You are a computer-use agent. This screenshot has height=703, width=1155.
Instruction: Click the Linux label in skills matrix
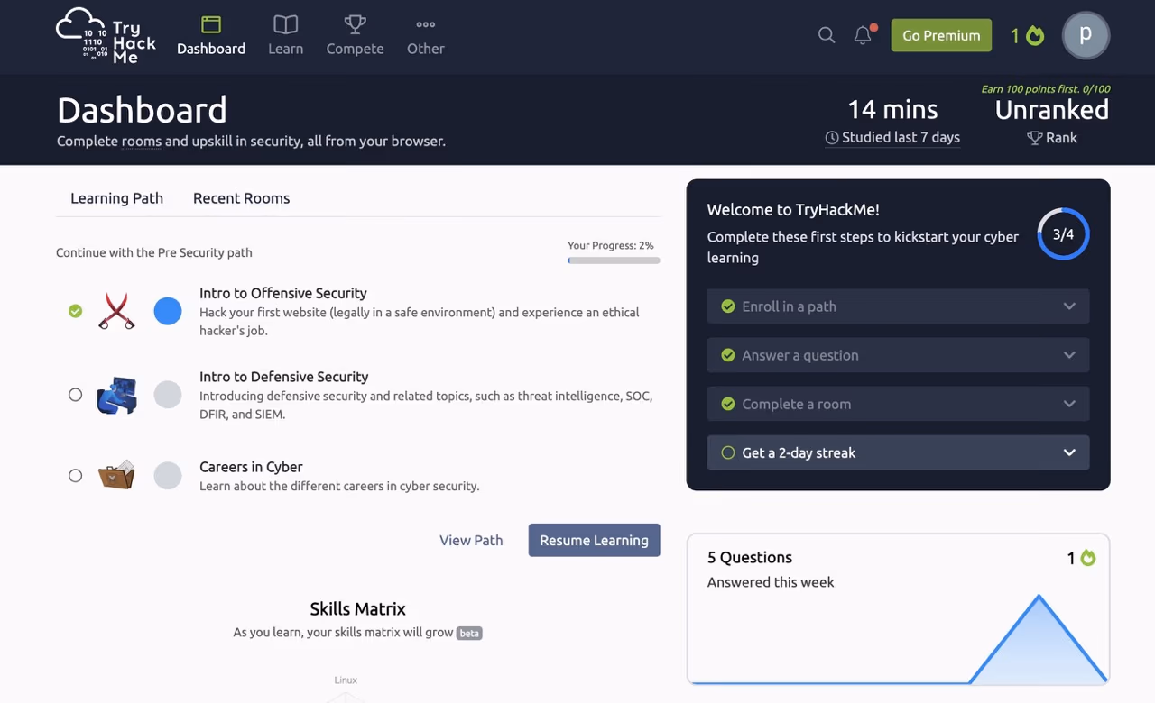[x=346, y=680]
